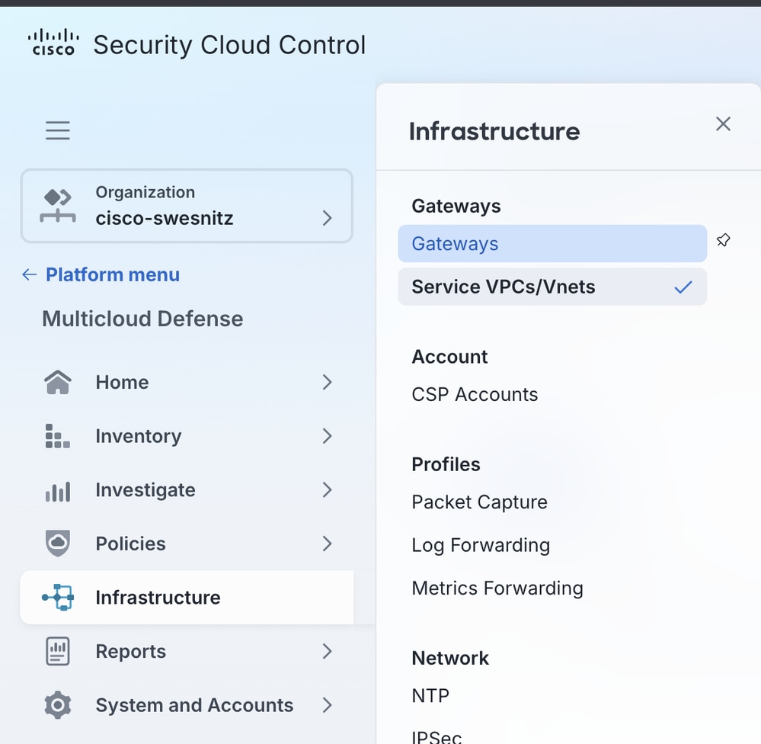Screen dimensions: 761x744
Task: Pin the Gateways menu item
Action: [723, 240]
